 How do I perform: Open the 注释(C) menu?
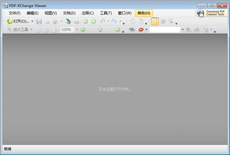pos(87,13)
